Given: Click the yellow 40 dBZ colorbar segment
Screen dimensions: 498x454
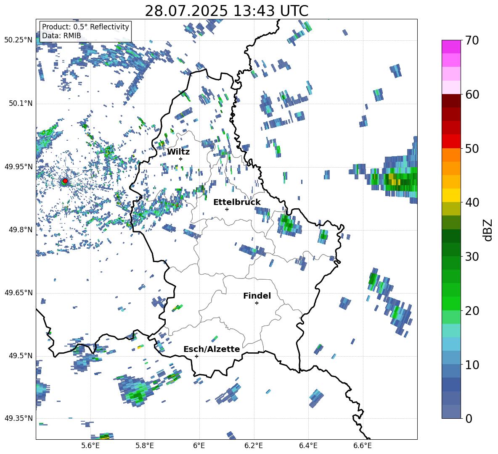Looking at the screenshot, I should (451, 195).
